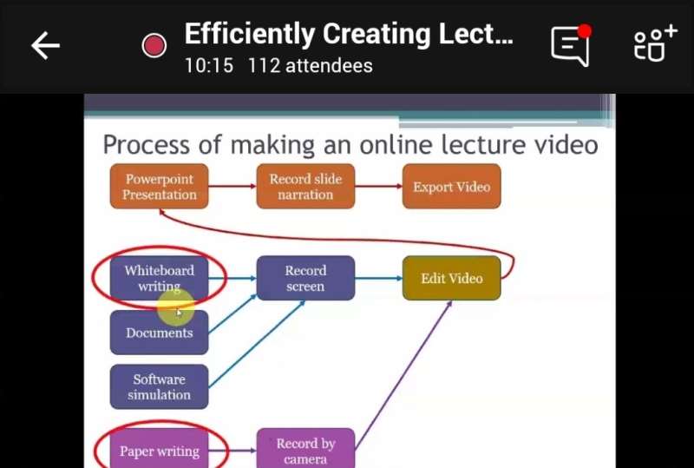Open meeting details via 'Efficiently Creating Lect...' title

click(349, 34)
